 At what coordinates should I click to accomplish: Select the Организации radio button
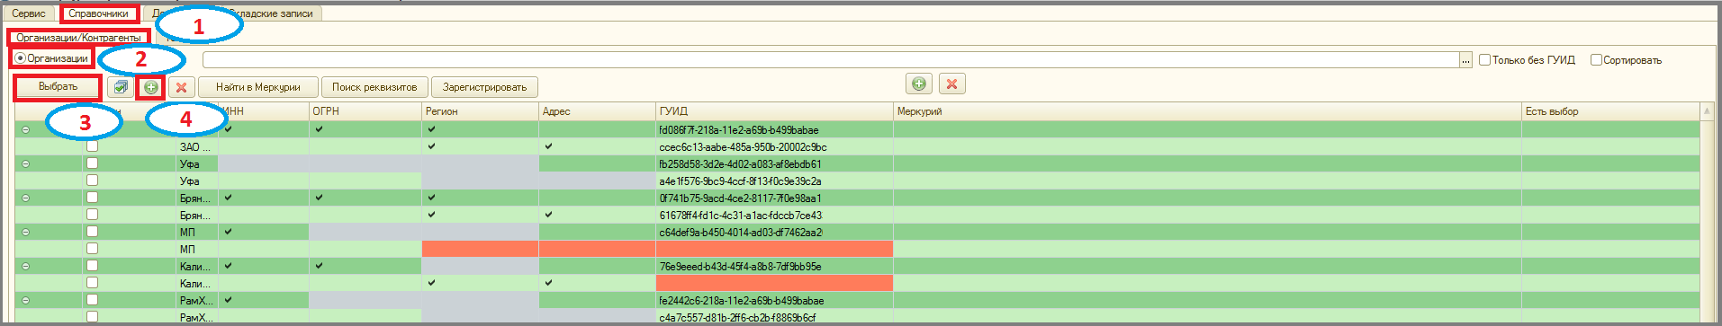[x=20, y=58]
